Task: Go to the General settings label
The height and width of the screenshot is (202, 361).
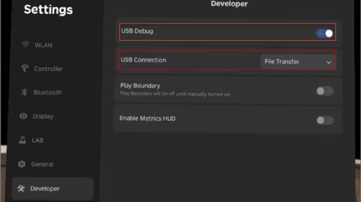Action: point(42,164)
